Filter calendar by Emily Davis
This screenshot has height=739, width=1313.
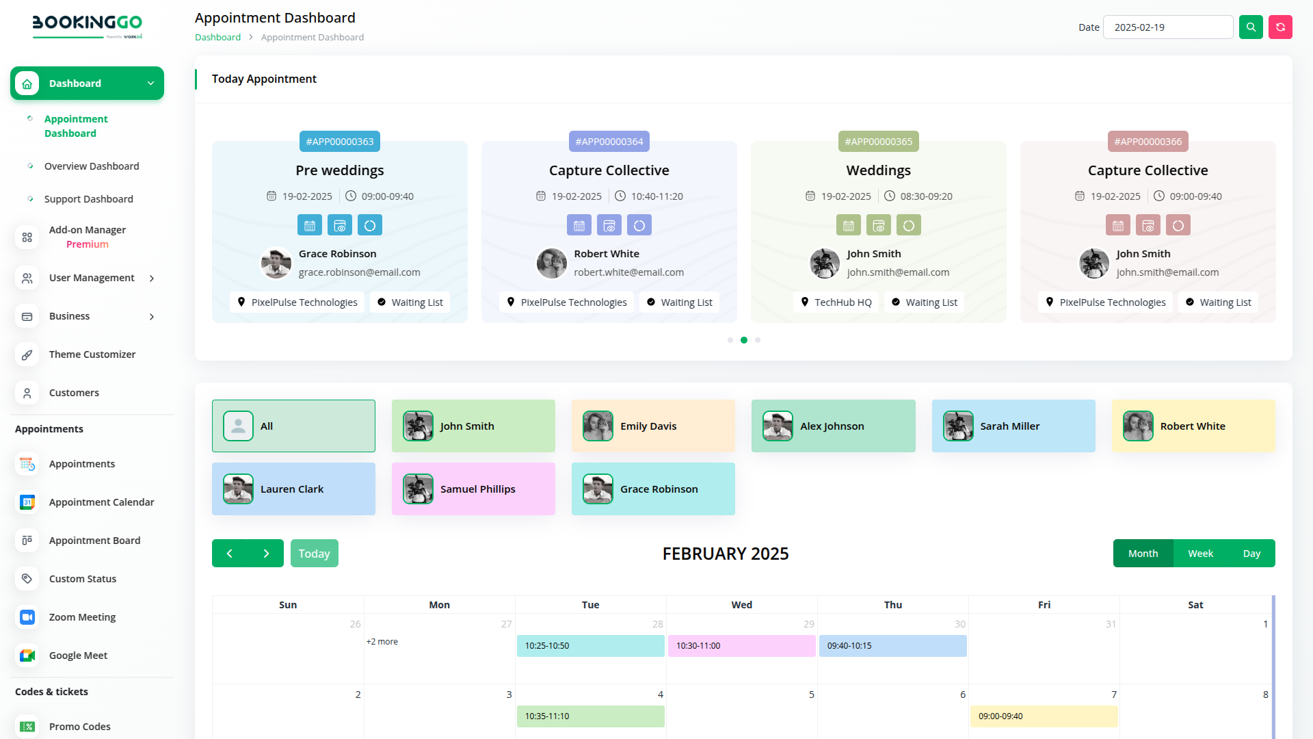(653, 426)
